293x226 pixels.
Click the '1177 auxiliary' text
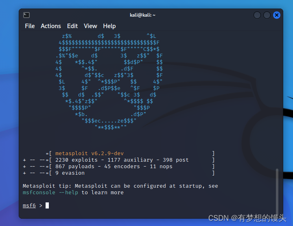point(130,160)
